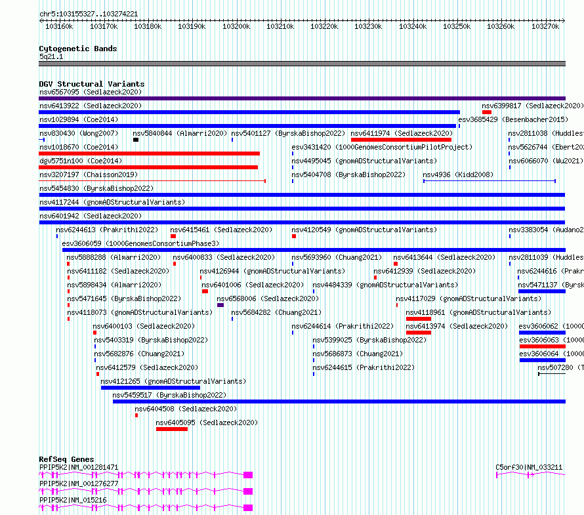Select the red nsv6413974 variant bar
Screen dimensions: 584x515
(419, 333)
